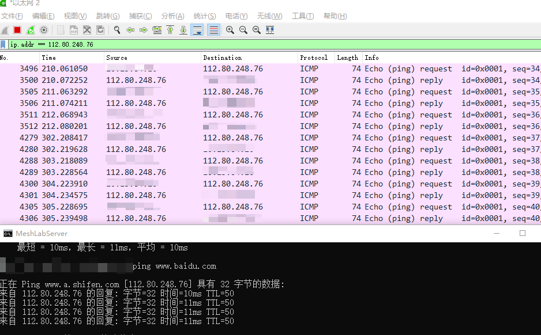Image resolution: width=541 pixels, height=335 pixels.
Task: Open Find Packet magnifier
Action: pyautogui.click(x=117, y=31)
